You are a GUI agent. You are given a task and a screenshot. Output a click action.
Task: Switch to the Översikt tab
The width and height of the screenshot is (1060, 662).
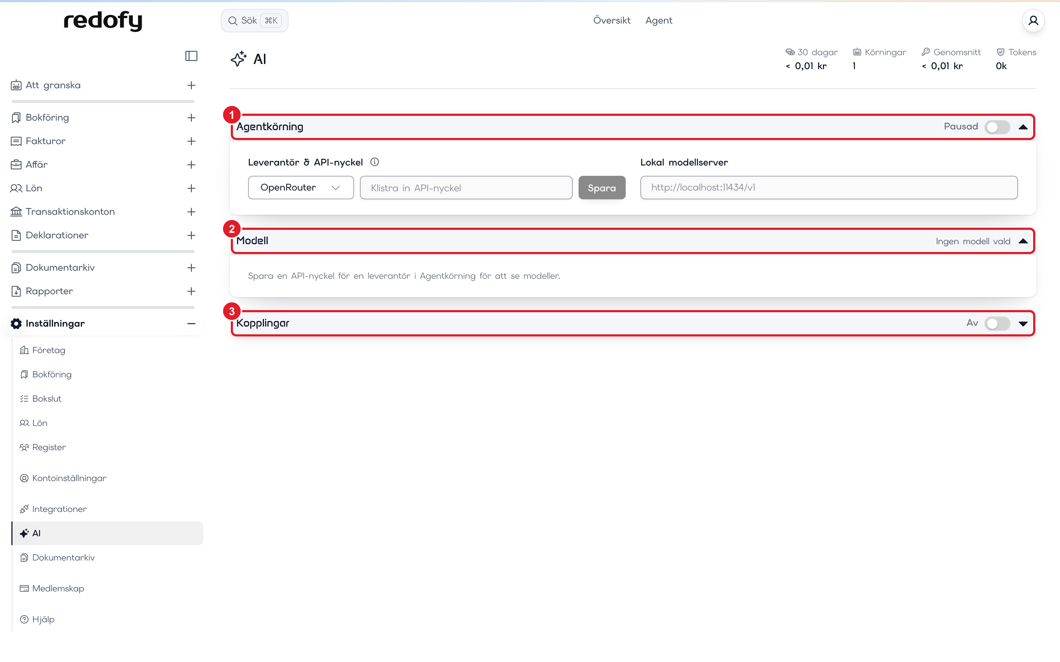point(611,21)
